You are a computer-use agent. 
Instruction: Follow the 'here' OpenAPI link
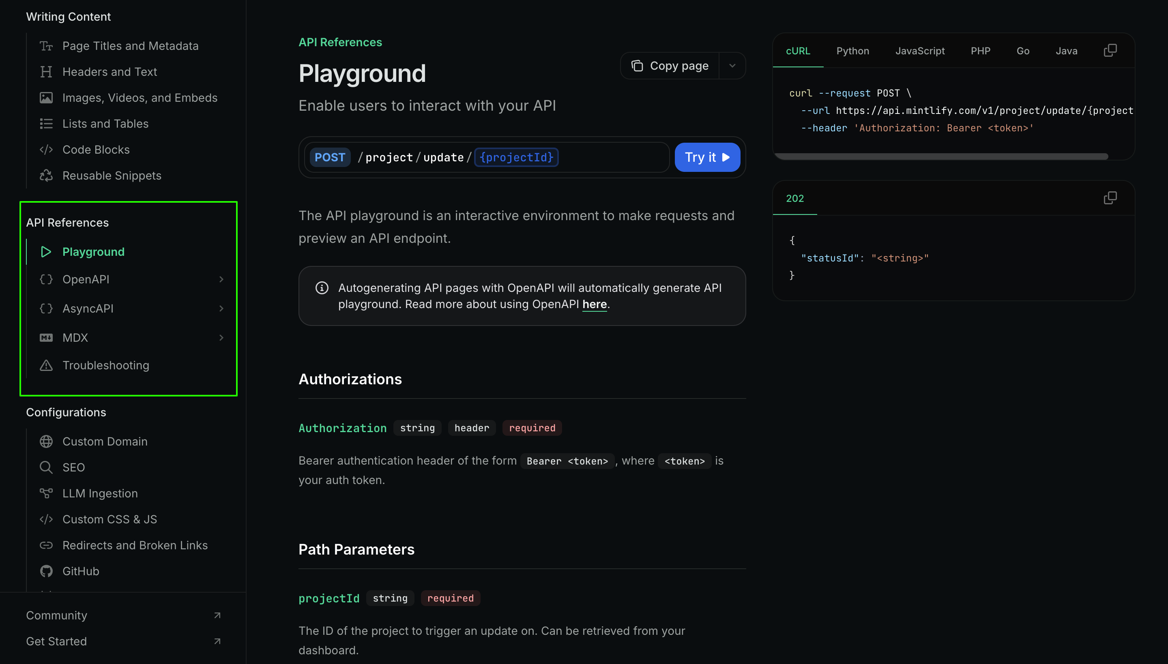pos(594,304)
